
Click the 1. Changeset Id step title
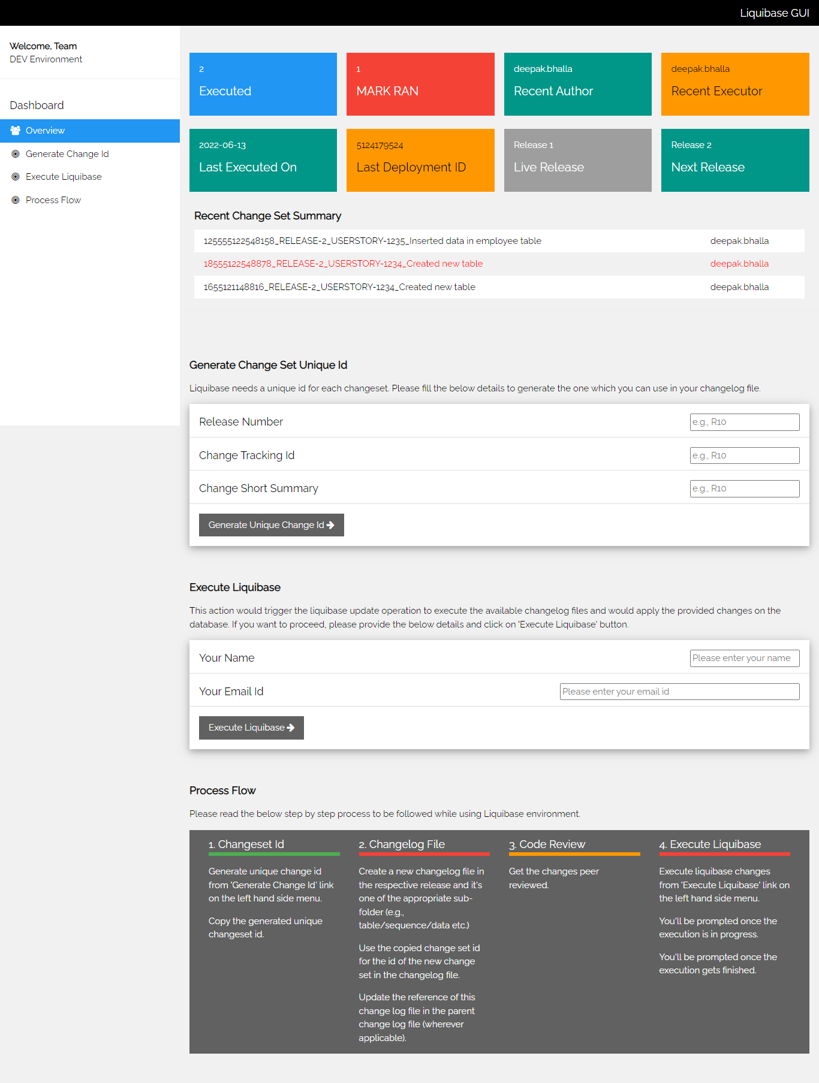click(x=246, y=844)
